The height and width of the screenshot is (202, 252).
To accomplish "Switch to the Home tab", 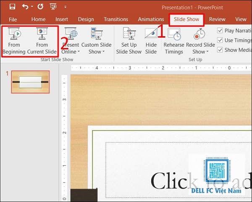I will (38, 19).
